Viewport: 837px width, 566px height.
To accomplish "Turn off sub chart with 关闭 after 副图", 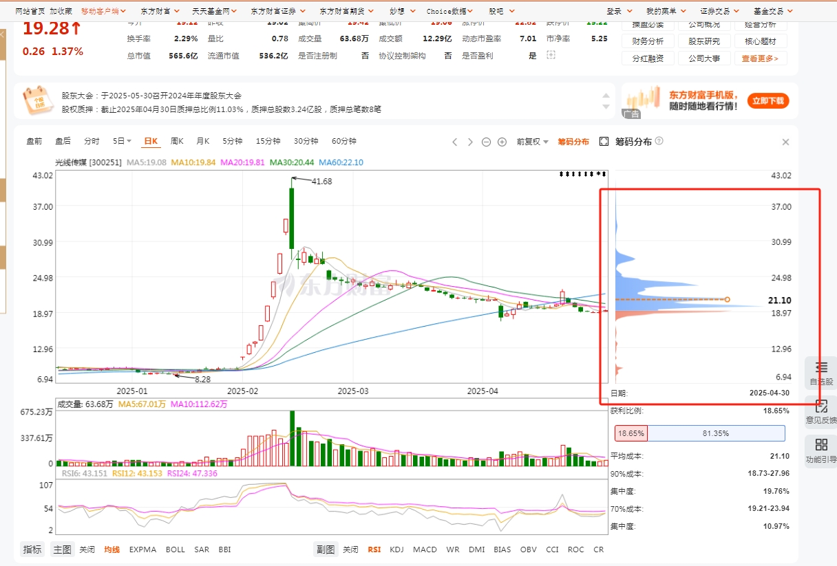I will tap(350, 549).
